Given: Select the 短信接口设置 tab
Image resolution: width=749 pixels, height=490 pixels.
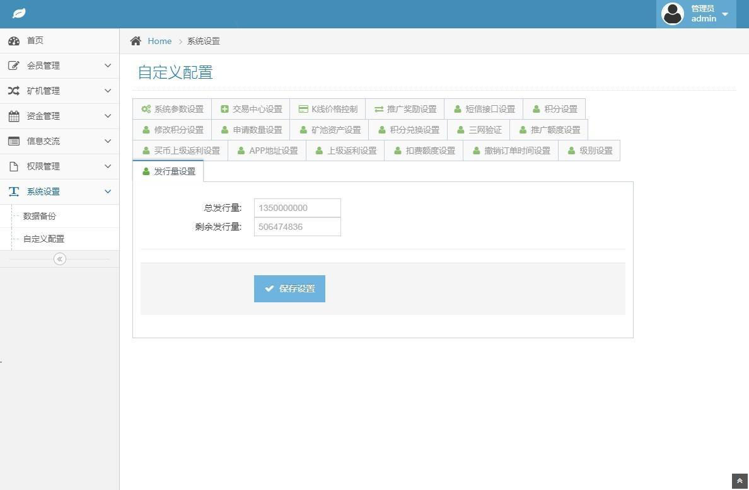Looking at the screenshot, I should click(484, 109).
